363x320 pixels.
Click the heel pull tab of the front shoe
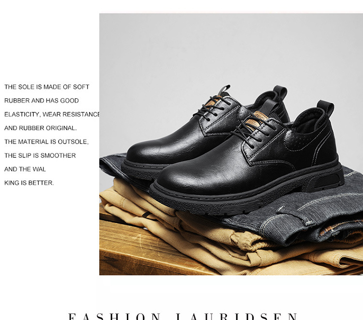point(326,110)
